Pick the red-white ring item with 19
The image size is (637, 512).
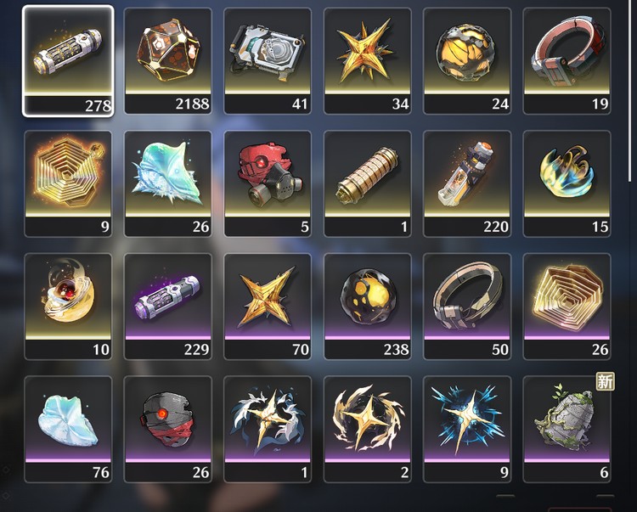tap(567, 61)
